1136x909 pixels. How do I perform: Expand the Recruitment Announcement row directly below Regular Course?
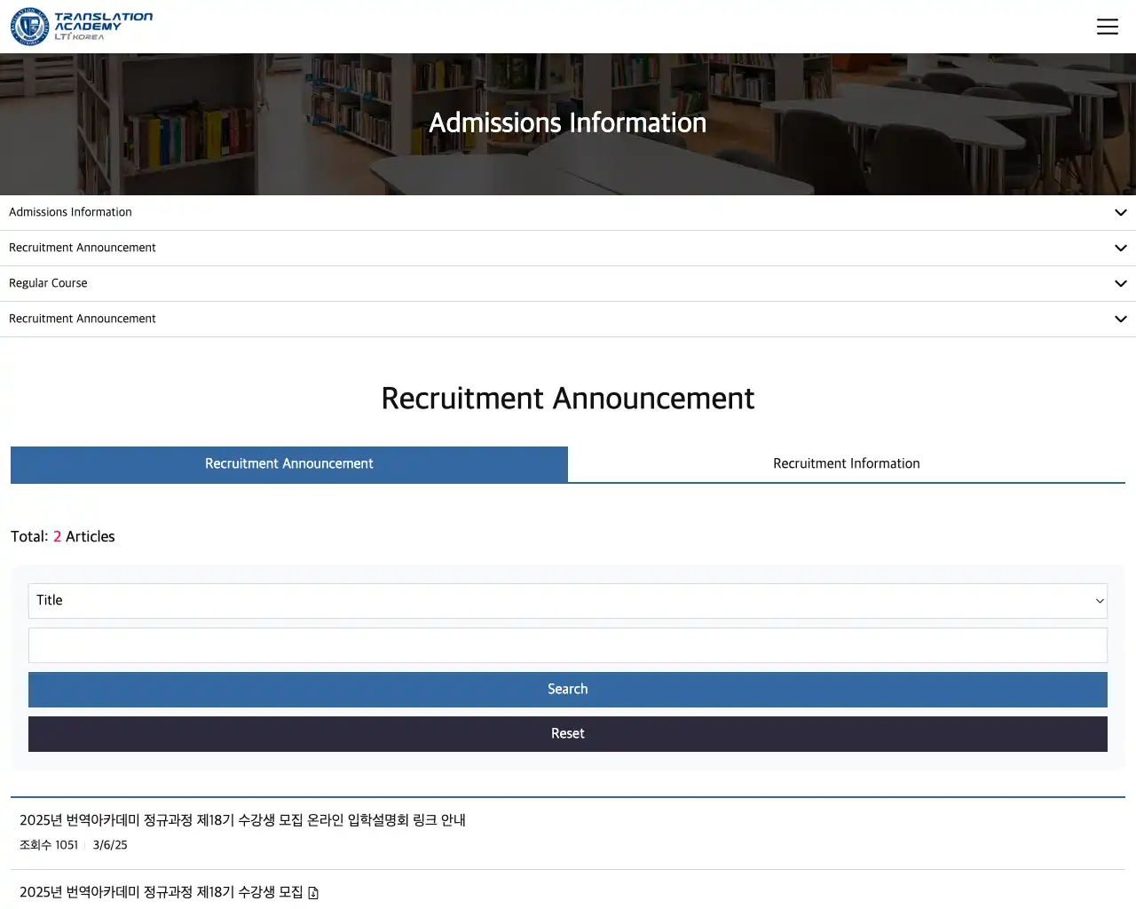click(83, 319)
